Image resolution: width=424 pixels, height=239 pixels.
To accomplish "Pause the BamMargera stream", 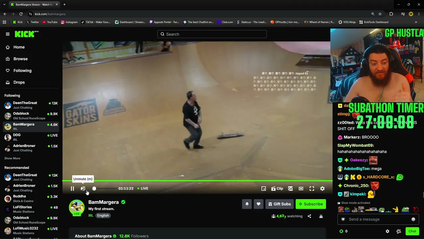I will pos(72,189).
